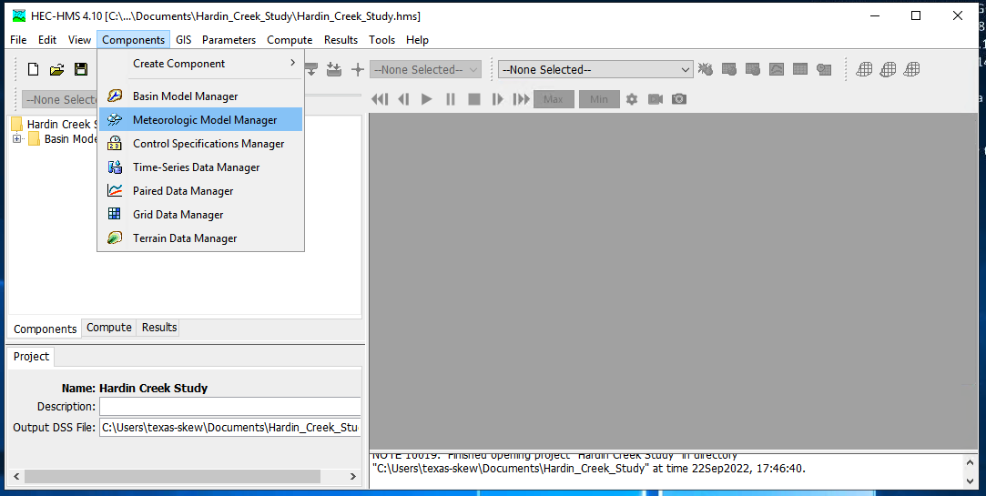Open time-series table icon with clock
The width and height of the screenshot is (986, 496).
[824, 69]
